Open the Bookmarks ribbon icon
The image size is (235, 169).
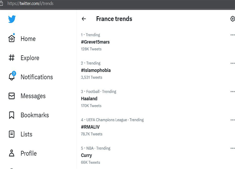pos(11,115)
